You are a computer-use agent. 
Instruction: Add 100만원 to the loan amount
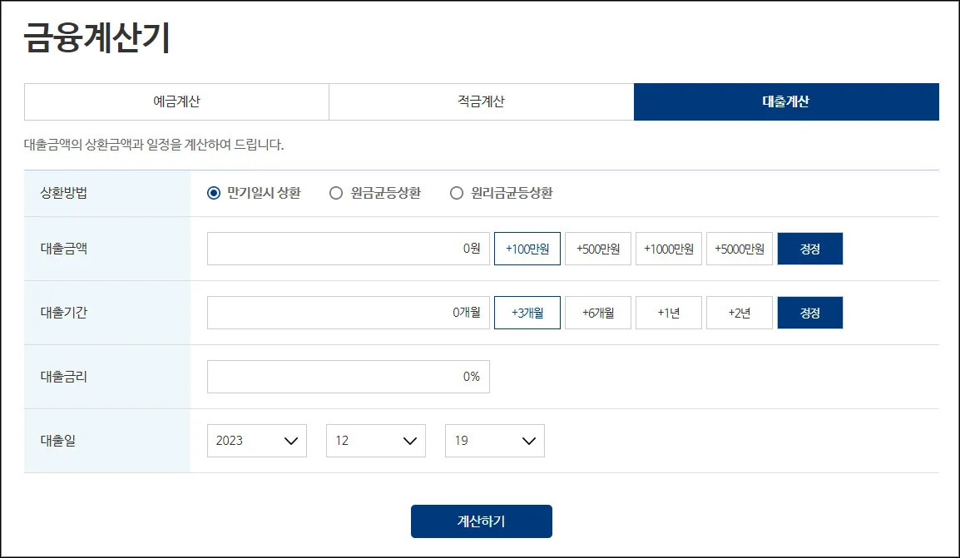[x=527, y=248]
